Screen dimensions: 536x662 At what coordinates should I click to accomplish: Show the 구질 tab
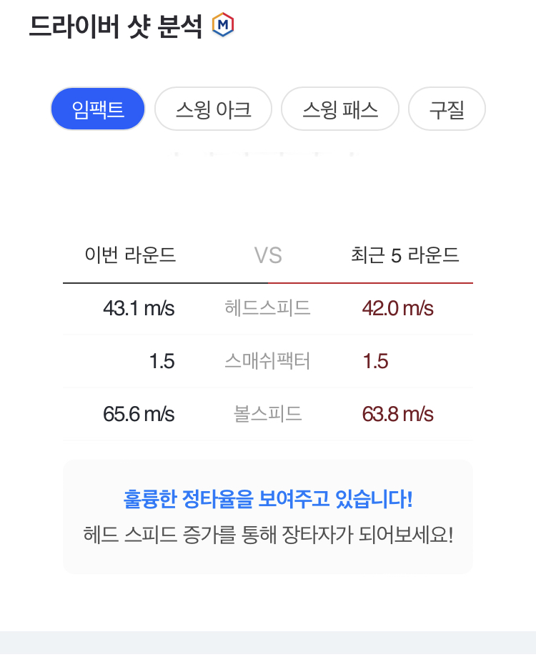447,109
